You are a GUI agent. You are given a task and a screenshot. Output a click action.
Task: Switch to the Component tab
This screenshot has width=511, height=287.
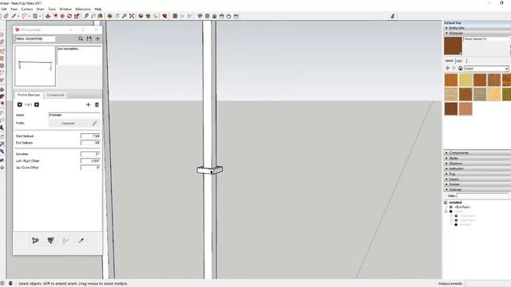(x=55, y=95)
